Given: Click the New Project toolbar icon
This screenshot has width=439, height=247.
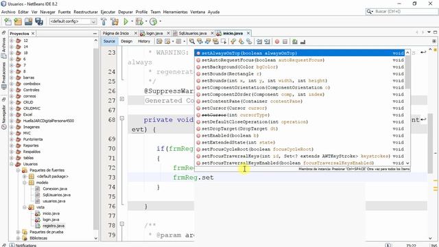Looking at the screenshot, I should point(18,21).
